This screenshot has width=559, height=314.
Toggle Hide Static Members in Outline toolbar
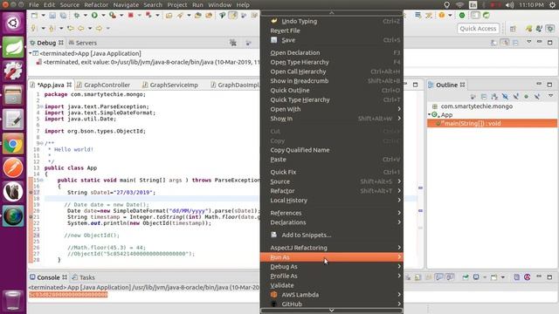(516, 97)
